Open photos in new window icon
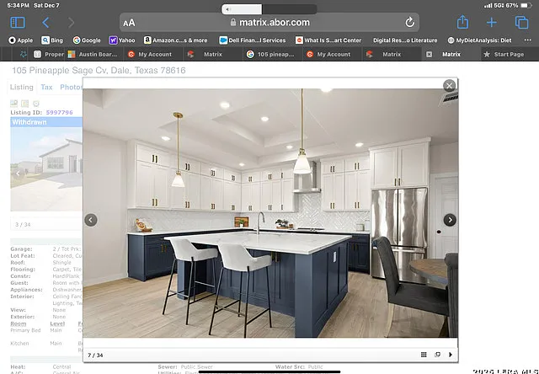The width and height of the screenshot is (539, 374). [437, 355]
